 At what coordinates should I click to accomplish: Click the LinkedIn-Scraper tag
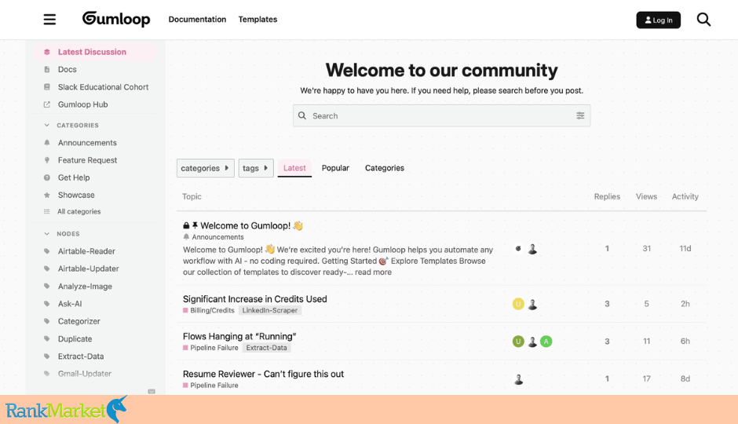pyautogui.click(x=270, y=310)
